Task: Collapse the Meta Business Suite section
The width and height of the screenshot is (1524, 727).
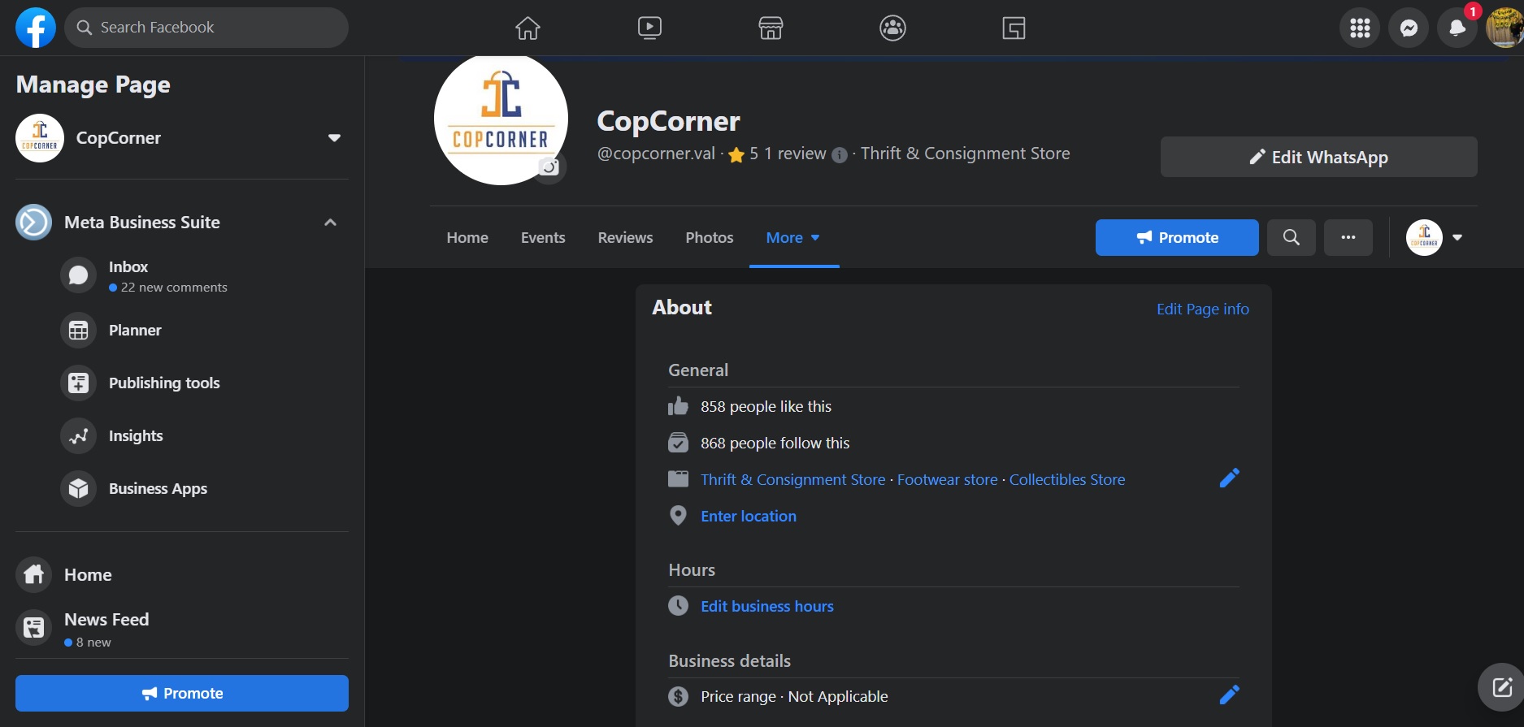Action: tap(330, 223)
